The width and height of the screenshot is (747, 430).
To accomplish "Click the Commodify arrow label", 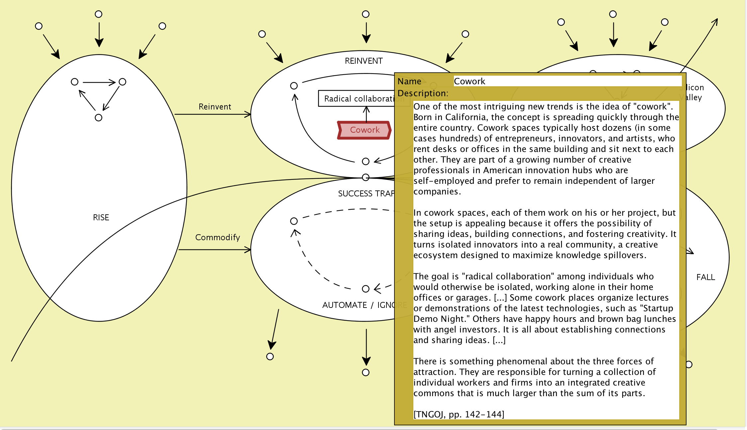I will coord(217,238).
